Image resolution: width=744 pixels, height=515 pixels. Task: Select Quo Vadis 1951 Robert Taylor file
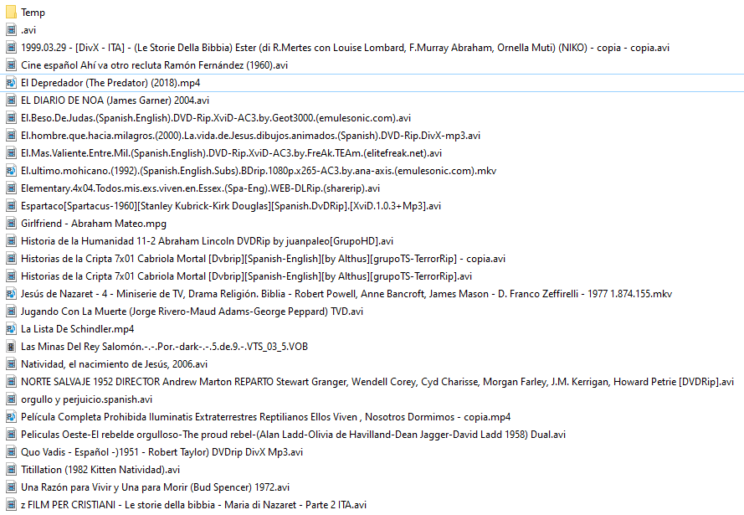[162, 452]
